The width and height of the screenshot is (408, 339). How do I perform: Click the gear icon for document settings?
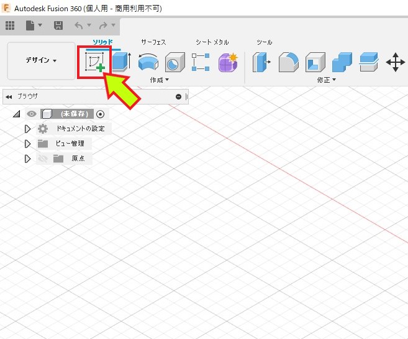43,129
